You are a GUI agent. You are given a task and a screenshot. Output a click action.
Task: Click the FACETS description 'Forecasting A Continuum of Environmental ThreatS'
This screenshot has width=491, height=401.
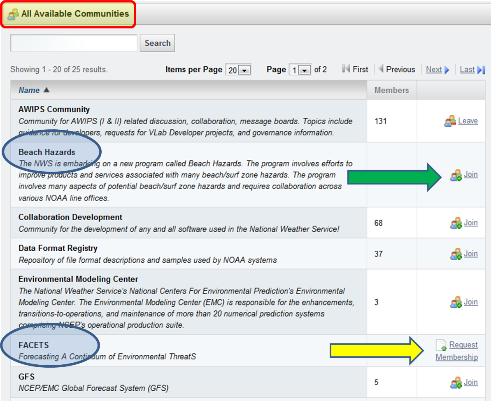click(107, 357)
